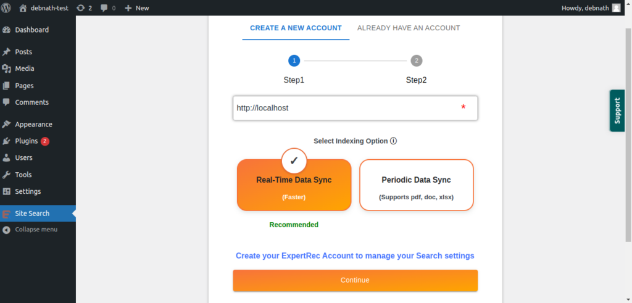Click the orange Continue button
The height and width of the screenshot is (303, 632).
pyautogui.click(x=355, y=280)
